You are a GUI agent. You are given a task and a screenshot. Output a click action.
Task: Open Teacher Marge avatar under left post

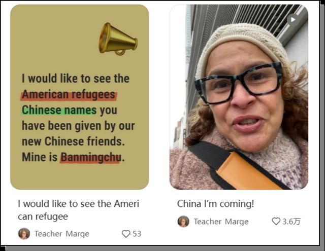pos(24,234)
